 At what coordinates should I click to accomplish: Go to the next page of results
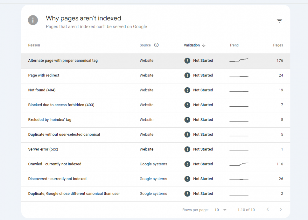pos(281,210)
